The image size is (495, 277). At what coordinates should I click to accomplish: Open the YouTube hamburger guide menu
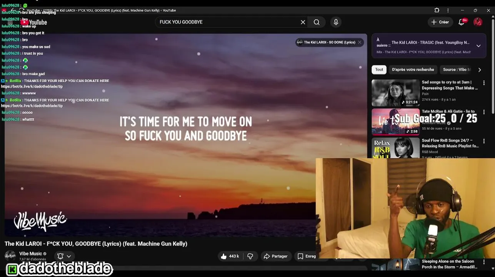pos(10,22)
